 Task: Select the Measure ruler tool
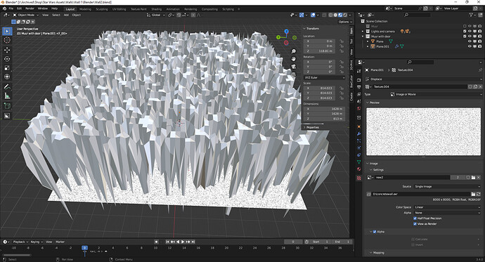click(x=8, y=96)
